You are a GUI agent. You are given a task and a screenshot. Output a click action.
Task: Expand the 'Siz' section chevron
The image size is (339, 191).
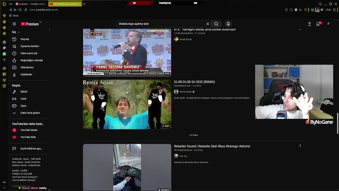pyautogui.click(x=19, y=32)
